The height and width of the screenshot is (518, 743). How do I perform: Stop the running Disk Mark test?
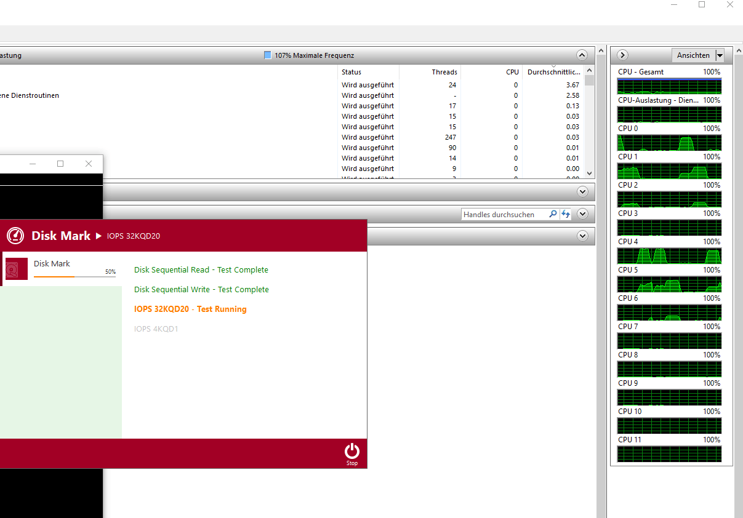click(351, 453)
